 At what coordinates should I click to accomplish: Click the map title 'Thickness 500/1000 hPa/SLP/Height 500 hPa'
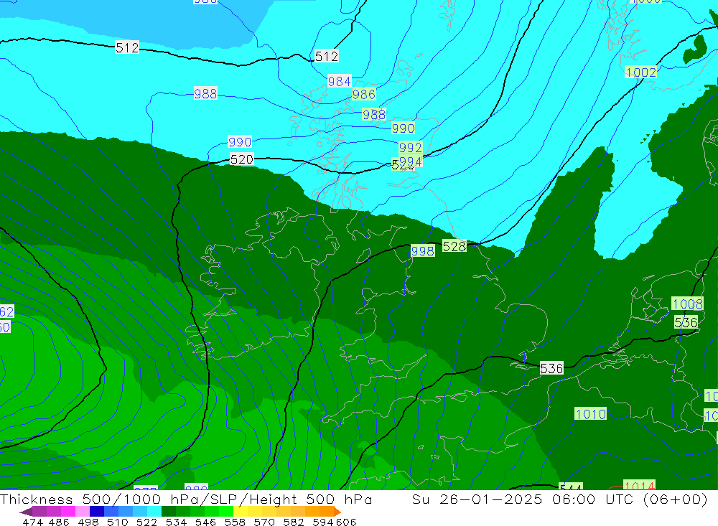coord(186,499)
